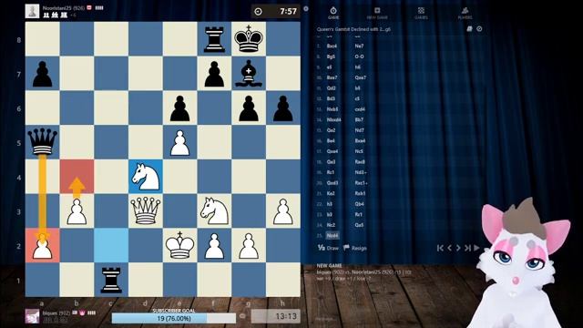This screenshot has height=328, width=583.
Task: Select move Bxc4 in the move list
Action: click(x=332, y=46)
